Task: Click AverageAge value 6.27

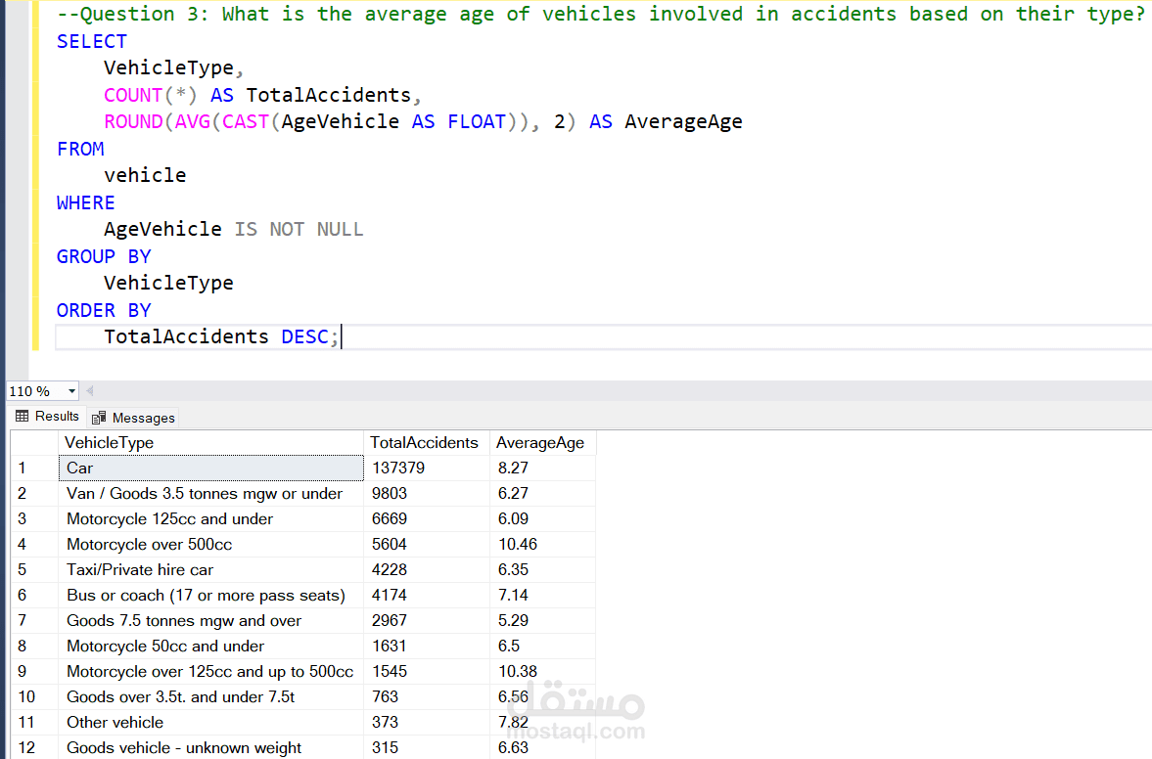Action: click(x=543, y=493)
